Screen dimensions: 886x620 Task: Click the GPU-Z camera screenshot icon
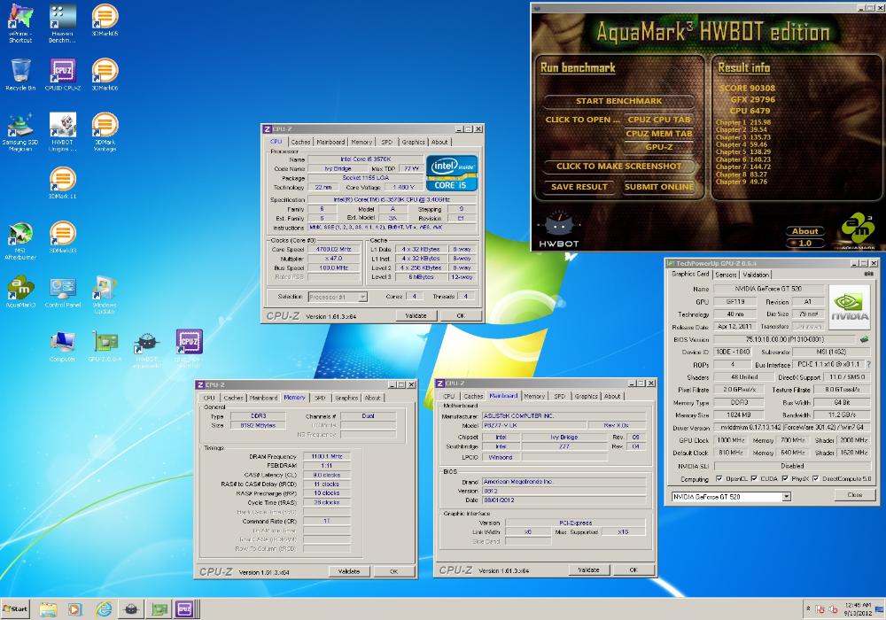[x=868, y=274]
